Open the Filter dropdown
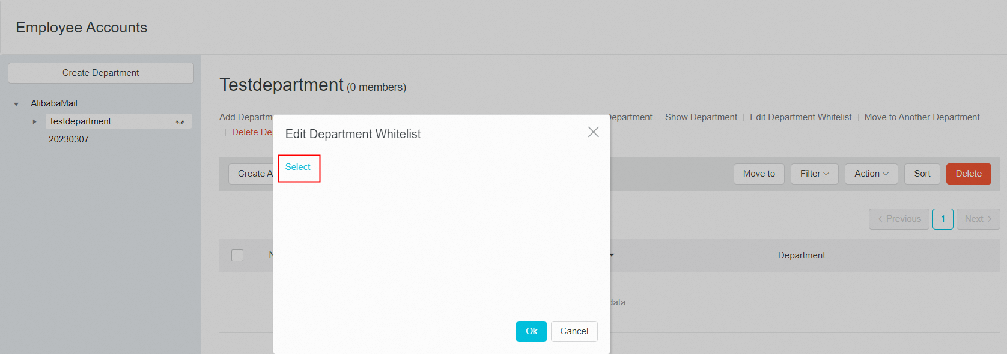 (x=814, y=174)
